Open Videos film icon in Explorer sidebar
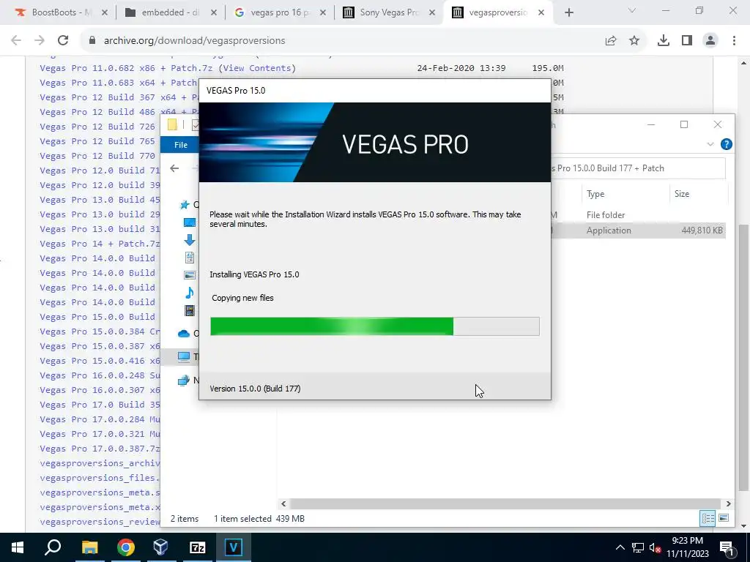The width and height of the screenshot is (750, 562). click(x=190, y=310)
